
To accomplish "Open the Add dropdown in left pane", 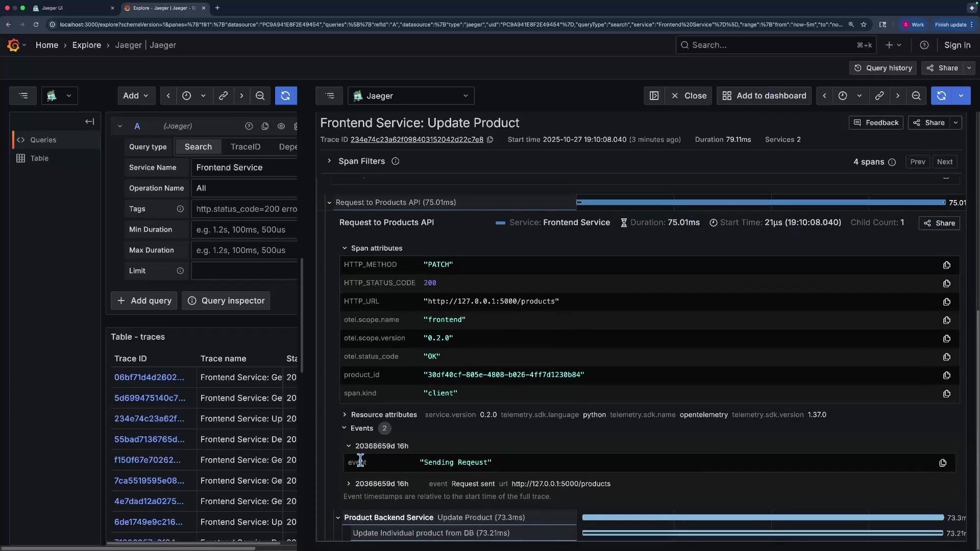I will coord(136,96).
